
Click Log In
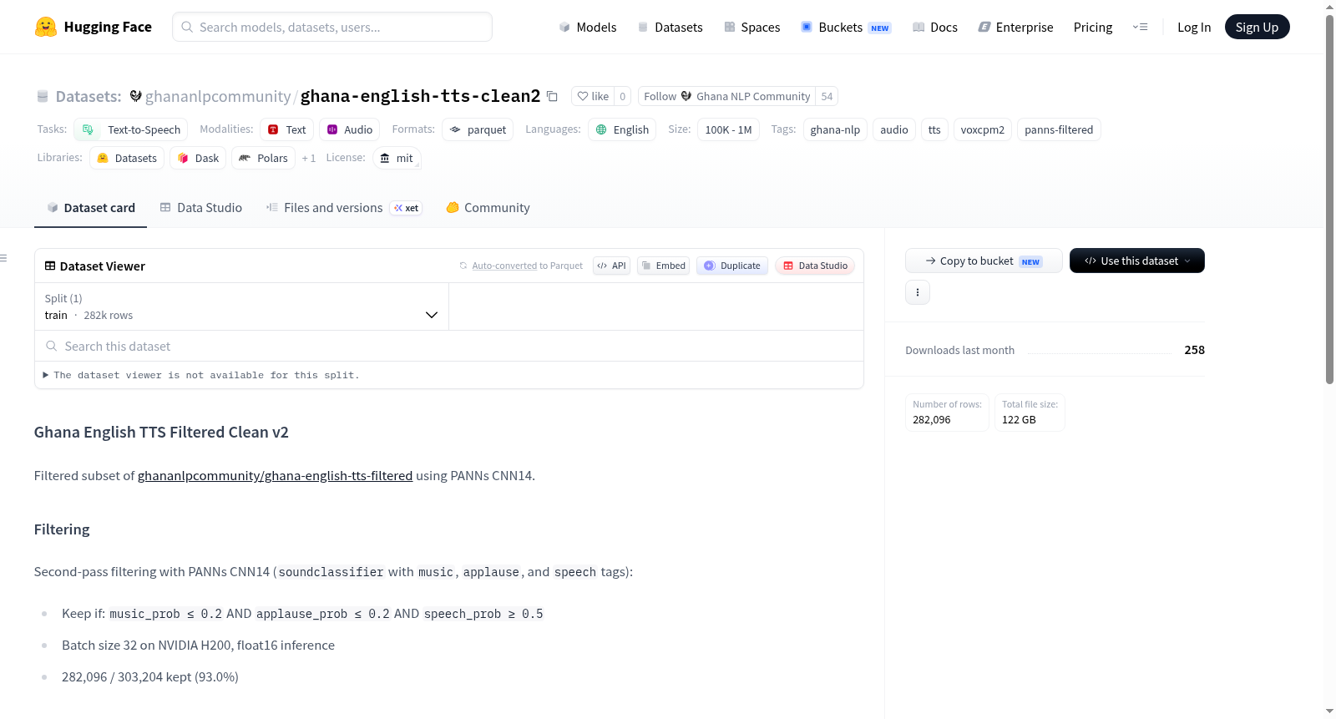coord(1194,27)
